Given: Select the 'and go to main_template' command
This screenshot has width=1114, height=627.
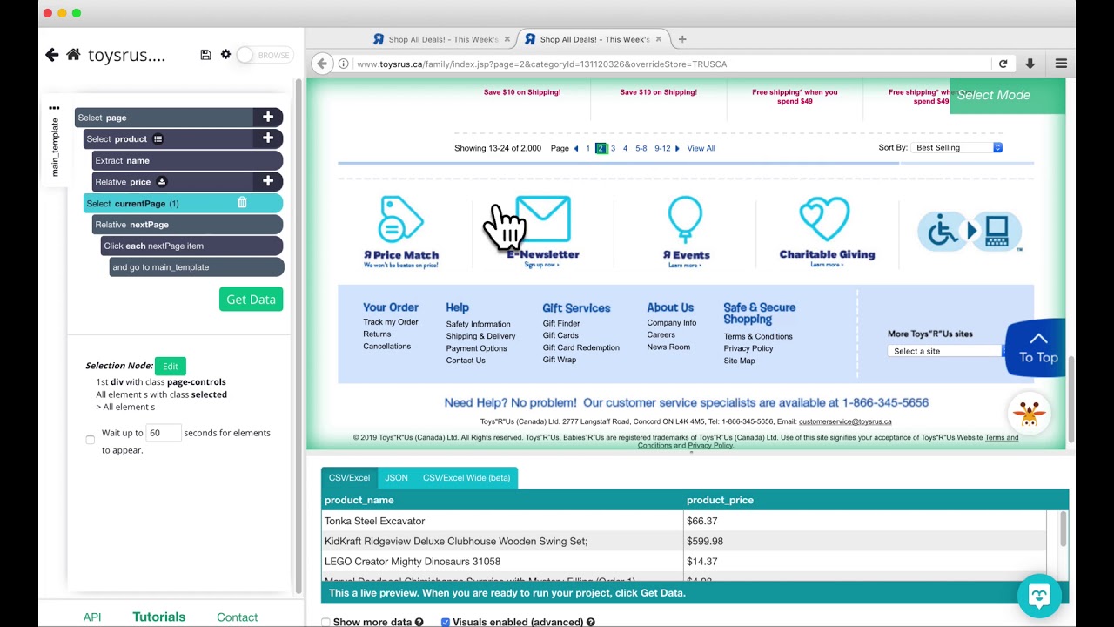Looking at the screenshot, I should coord(196,267).
